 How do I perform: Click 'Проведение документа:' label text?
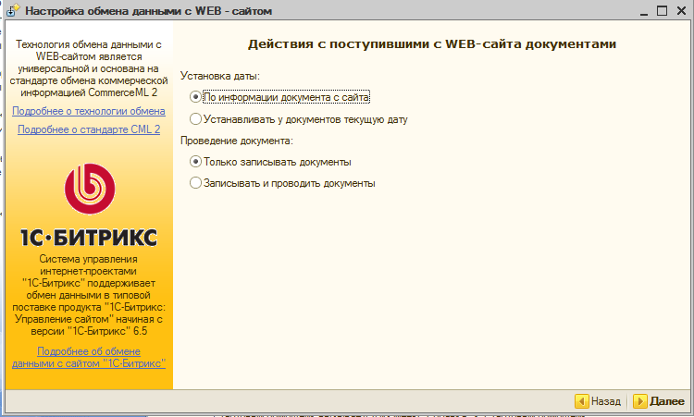click(237, 141)
